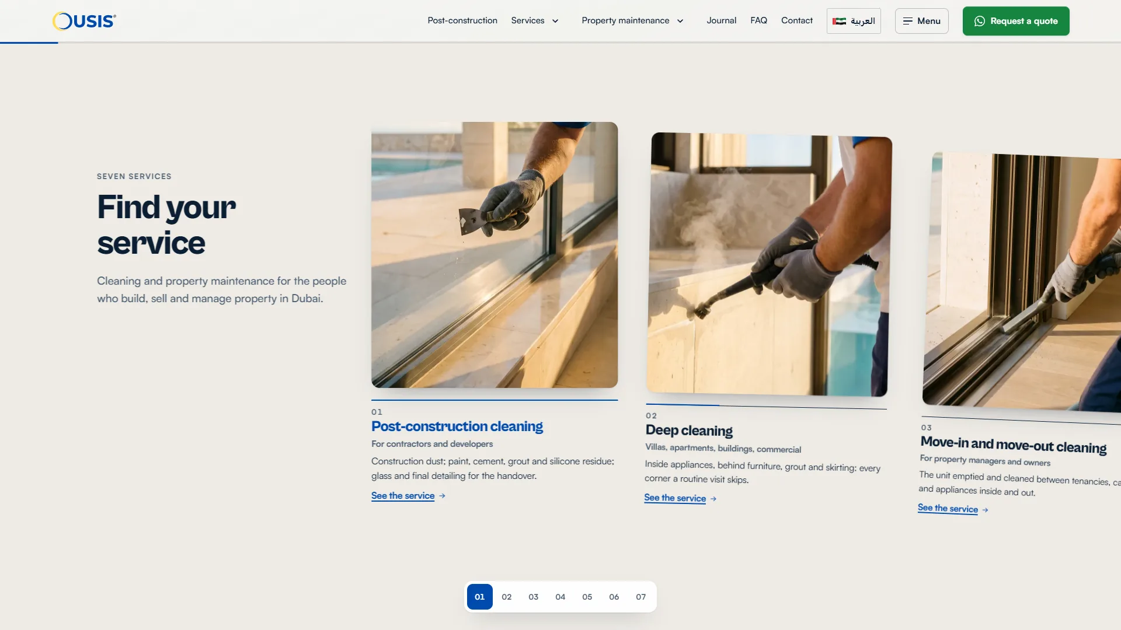Image resolution: width=1121 pixels, height=630 pixels.
Task: Click the steam cleaner photo
Action: click(769, 264)
